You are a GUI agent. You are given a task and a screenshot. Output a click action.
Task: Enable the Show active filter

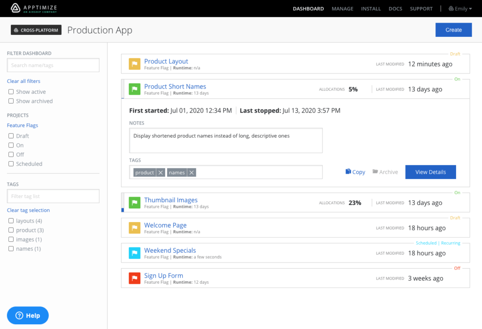click(11, 91)
